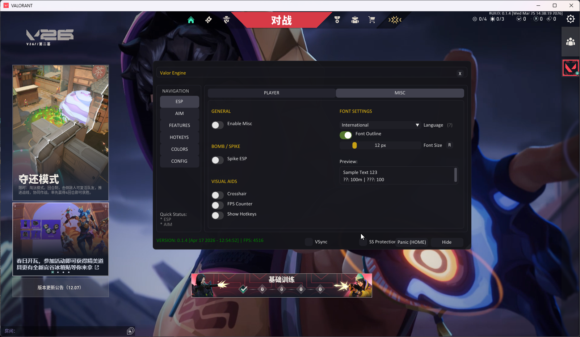Tick the VSync checkbox

click(x=309, y=242)
